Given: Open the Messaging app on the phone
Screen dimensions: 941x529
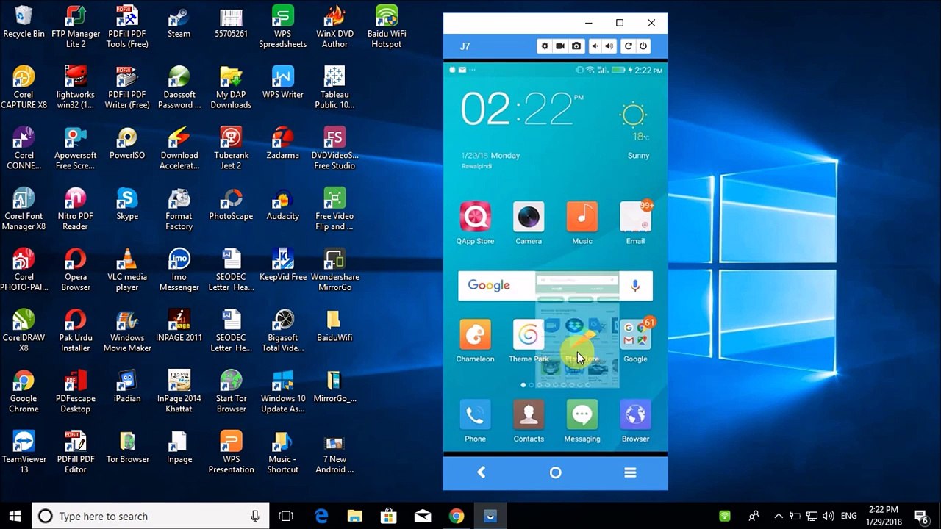Looking at the screenshot, I should pyautogui.click(x=582, y=421).
